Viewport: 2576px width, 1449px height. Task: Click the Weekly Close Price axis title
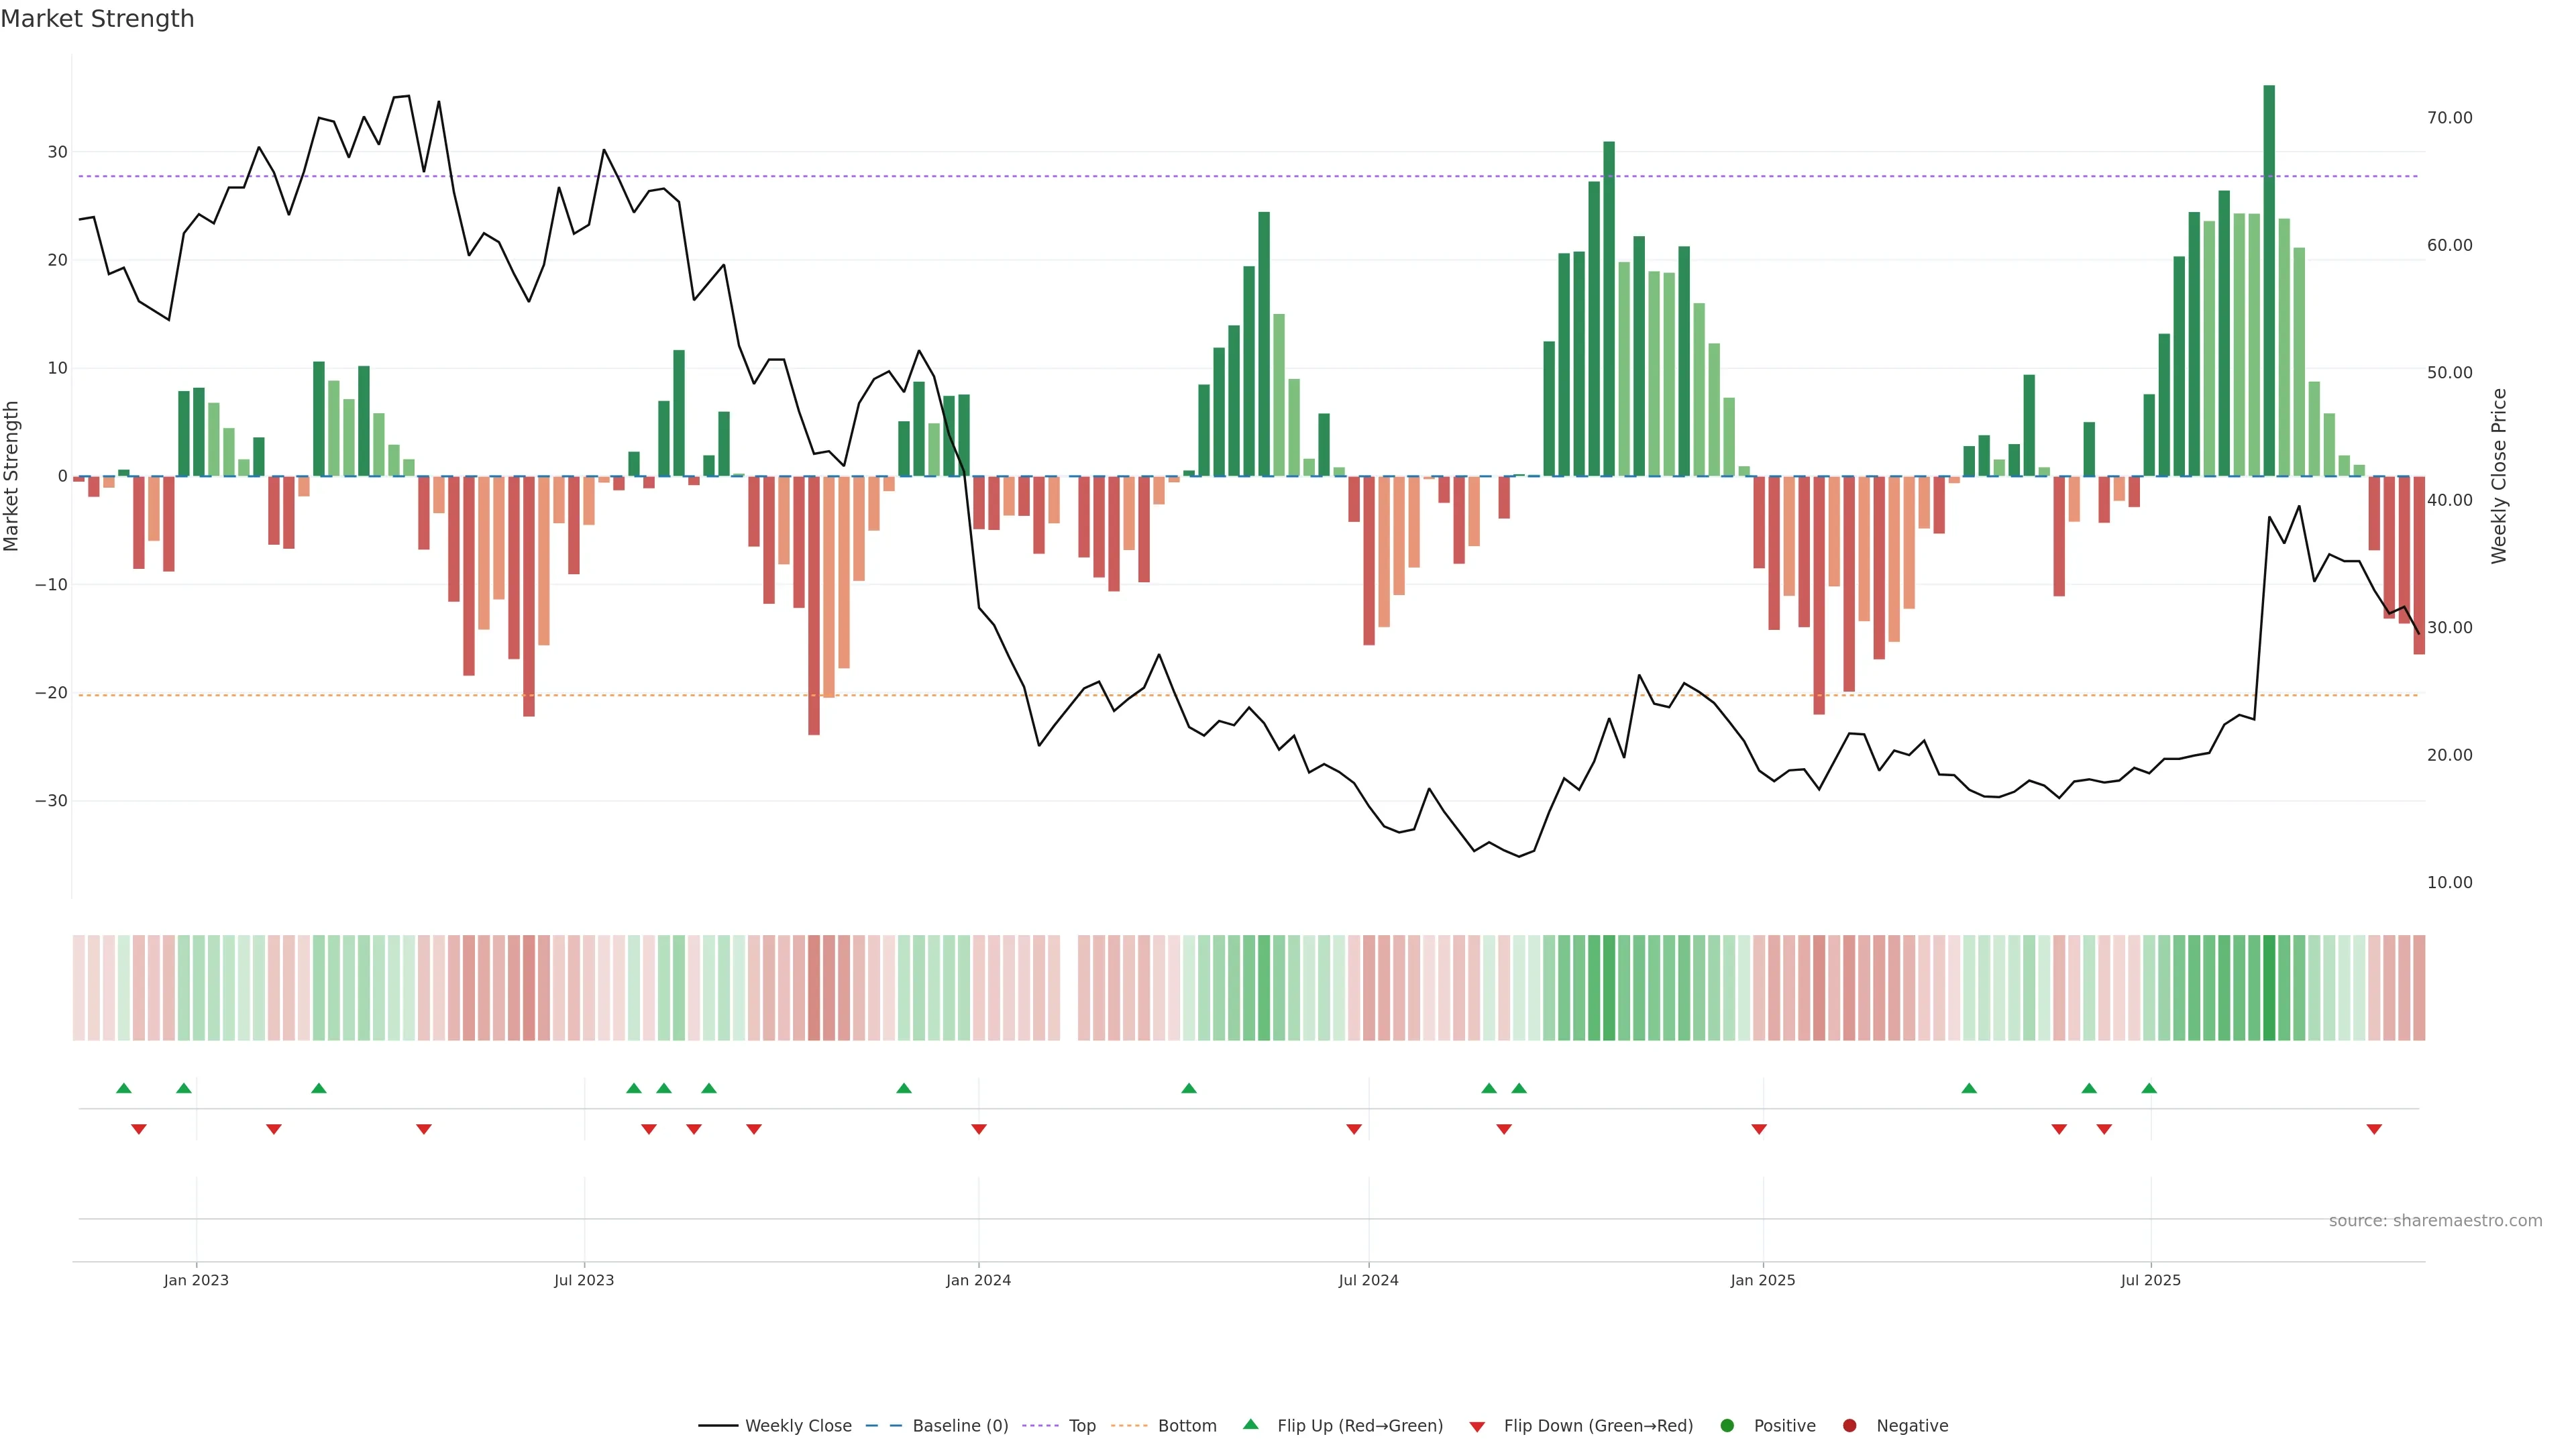click(x=2499, y=476)
